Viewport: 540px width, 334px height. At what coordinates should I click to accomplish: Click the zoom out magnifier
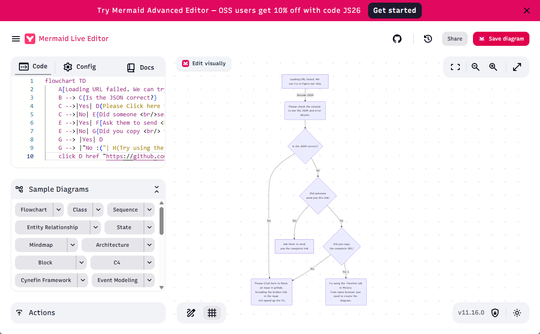pos(476,67)
